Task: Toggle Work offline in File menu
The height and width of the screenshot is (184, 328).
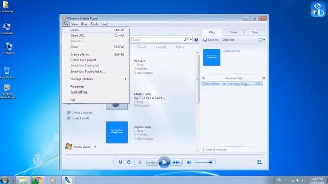Action: tap(96, 92)
